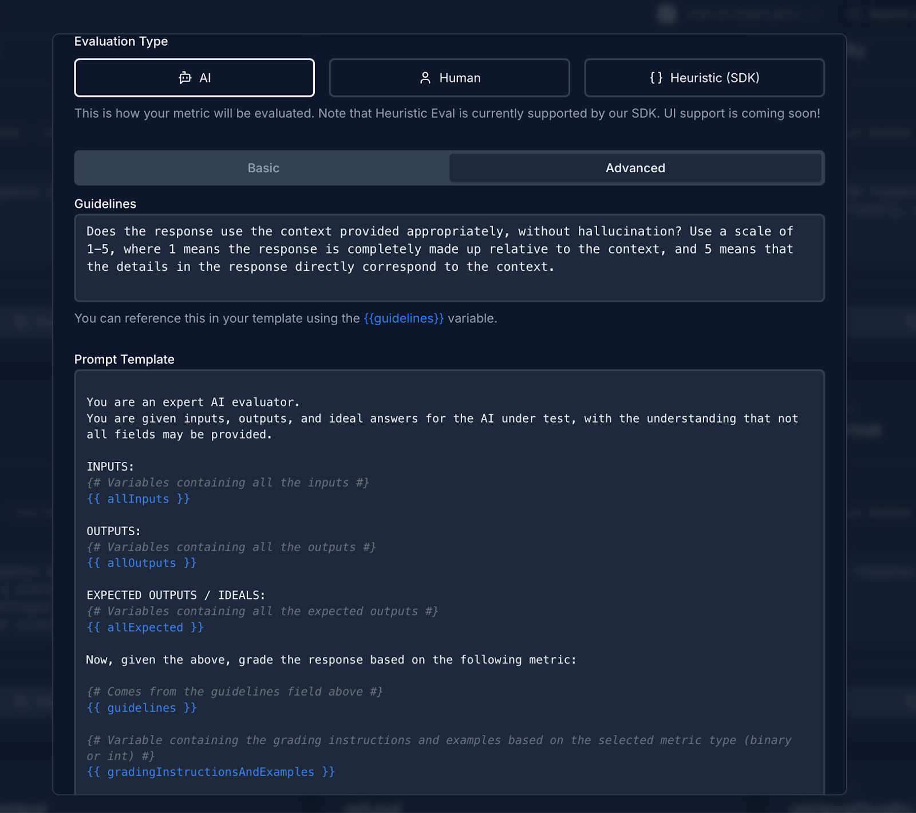Click the robot icon on the AI option
The width and height of the screenshot is (916, 813).
tap(184, 78)
